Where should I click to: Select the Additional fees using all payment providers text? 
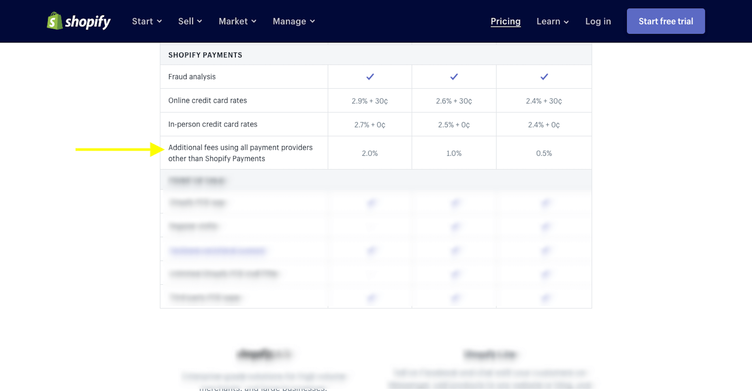pos(240,153)
